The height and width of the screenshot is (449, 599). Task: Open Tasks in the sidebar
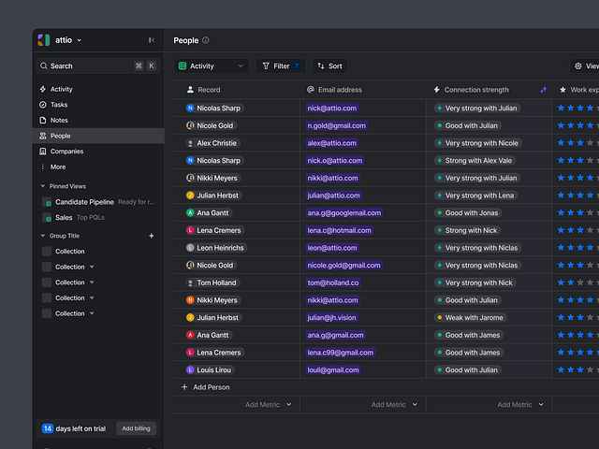[x=58, y=105]
